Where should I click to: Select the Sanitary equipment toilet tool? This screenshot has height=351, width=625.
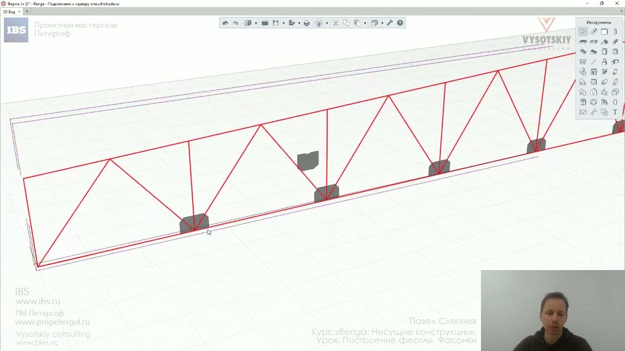pyautogui.click(x=583, y=72)
